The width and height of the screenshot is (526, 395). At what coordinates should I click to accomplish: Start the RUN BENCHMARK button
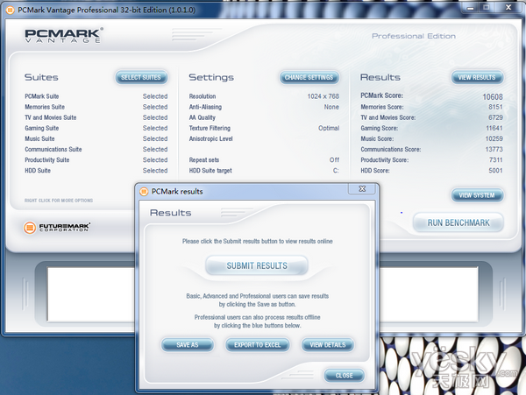coord(458,222)
